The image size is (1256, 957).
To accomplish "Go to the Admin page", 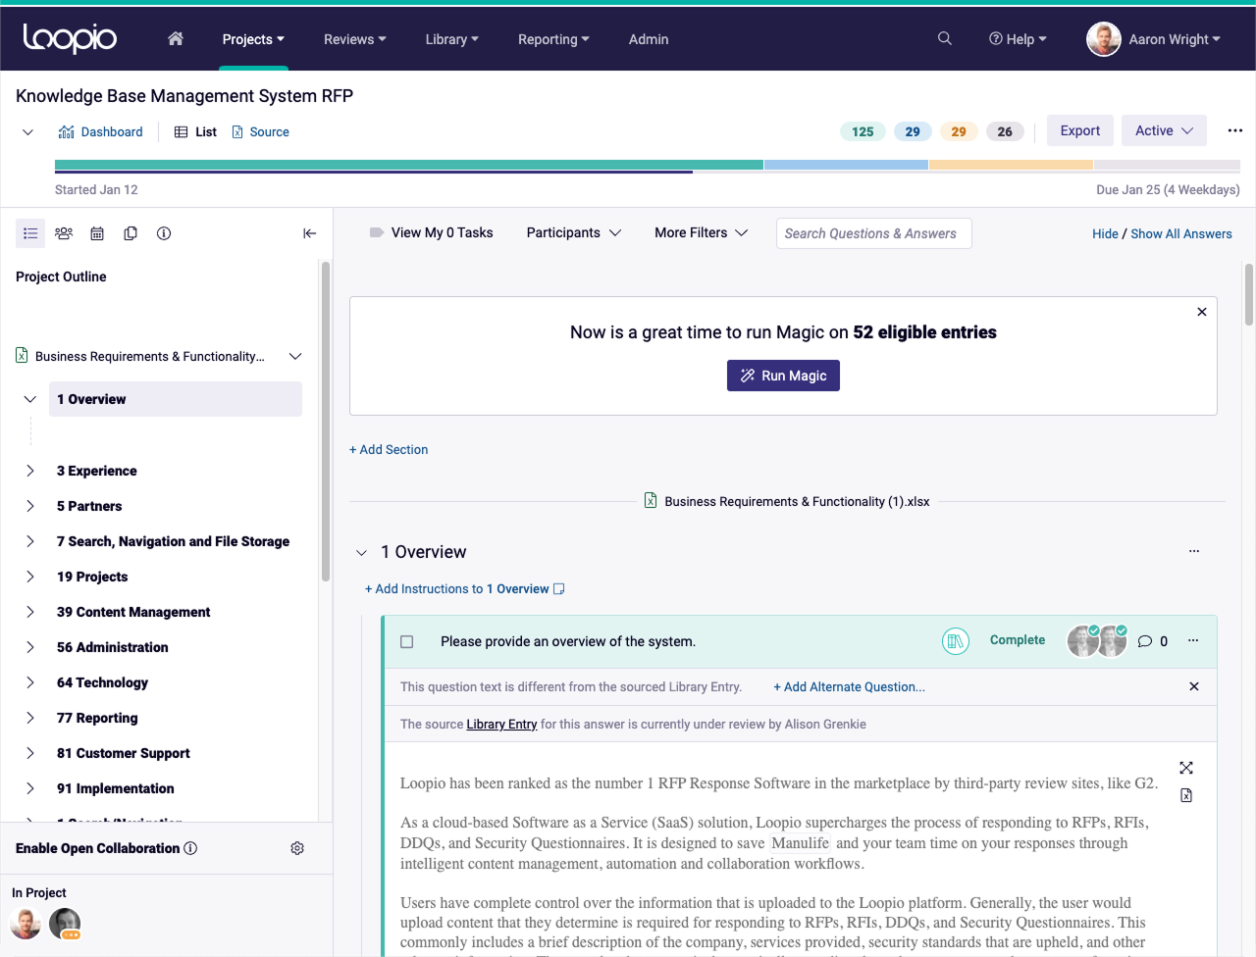I will (649, 39).
